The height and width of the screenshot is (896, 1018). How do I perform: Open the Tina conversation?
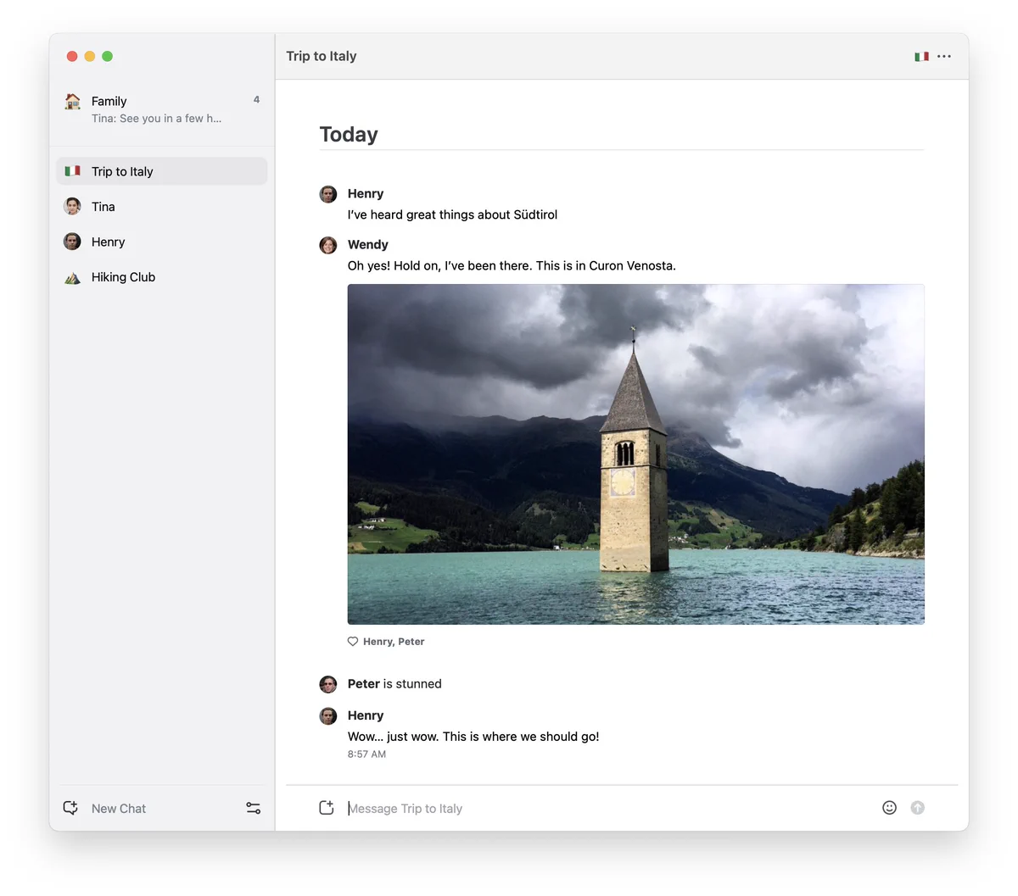pyautogui.click(x=162, y=206)
